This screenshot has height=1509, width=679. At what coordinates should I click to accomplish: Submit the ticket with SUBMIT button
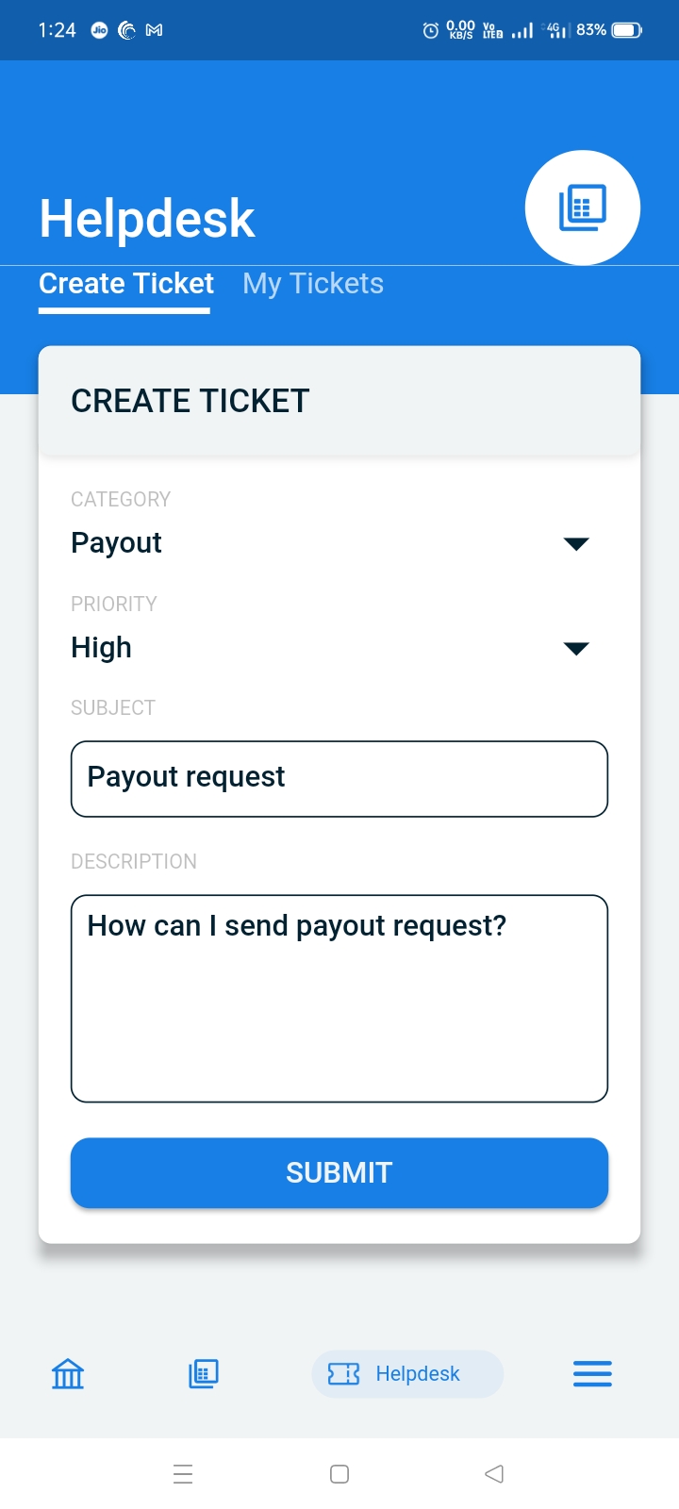(x=339, y=1172)
